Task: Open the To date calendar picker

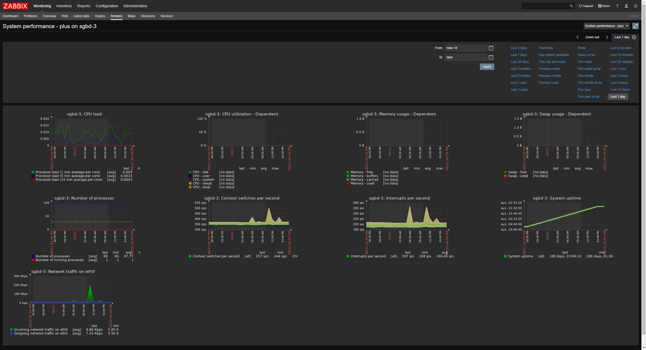Action: pos(491,58)
